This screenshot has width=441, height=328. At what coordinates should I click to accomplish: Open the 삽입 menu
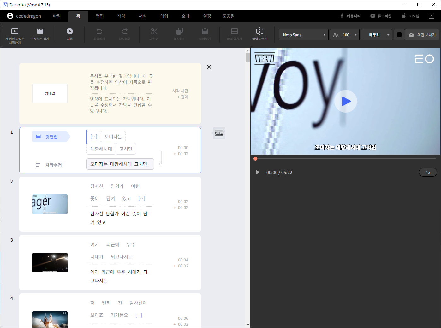pyautogui.click(x=164, y=16)
